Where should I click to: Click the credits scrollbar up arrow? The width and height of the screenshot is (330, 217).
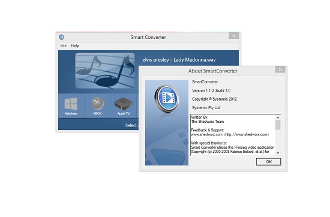pyautogui.click(x=278, y=117)
